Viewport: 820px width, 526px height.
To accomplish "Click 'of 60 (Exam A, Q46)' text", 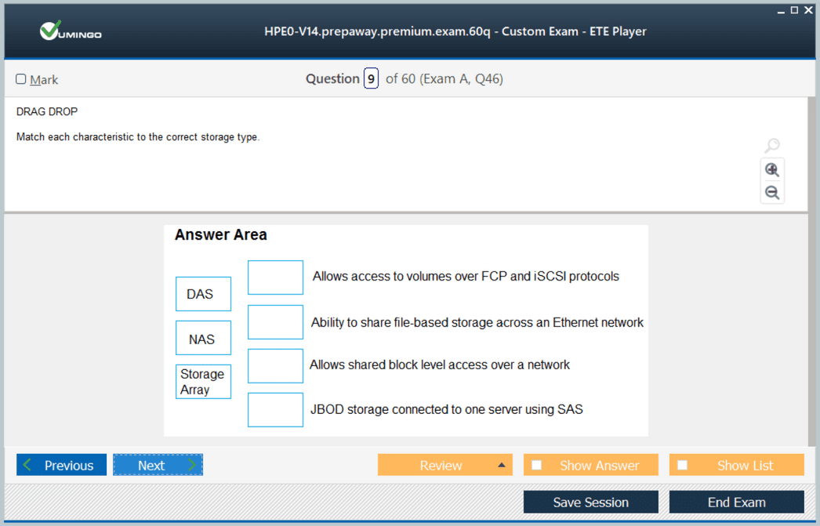I will click(444, 79).
